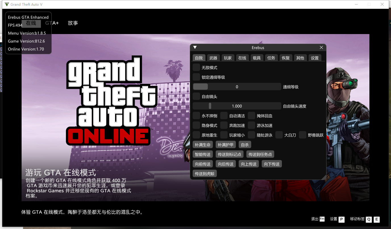The height and width of the screenshot is (229, 391).
Task: Click the 向下传送 button
Action: pos(272,164)
